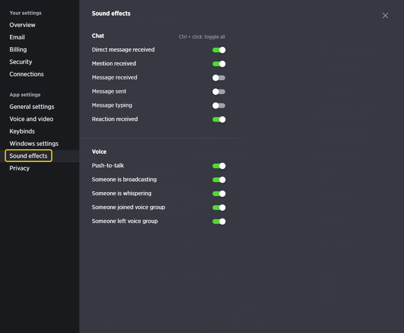Click the 'Someone joined voice group' label
This screenshot has width=404, height=333.
[128, 208]
